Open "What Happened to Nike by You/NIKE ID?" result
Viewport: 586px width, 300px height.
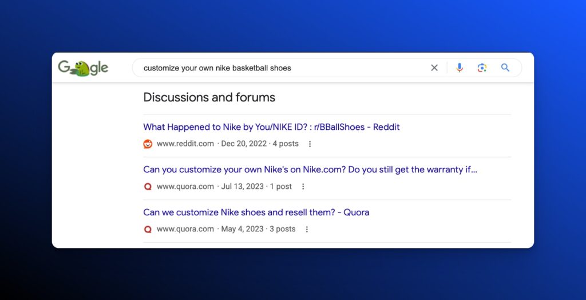(x=271, y=127)
